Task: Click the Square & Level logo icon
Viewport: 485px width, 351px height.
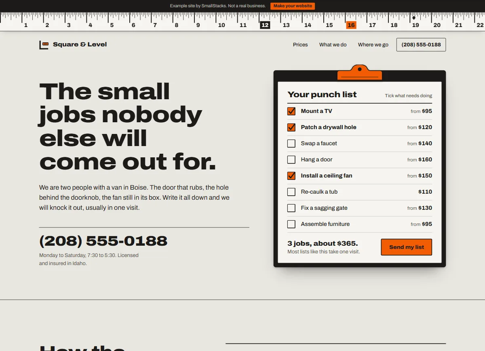Action: pyautogui.click(x=44, y=45)
